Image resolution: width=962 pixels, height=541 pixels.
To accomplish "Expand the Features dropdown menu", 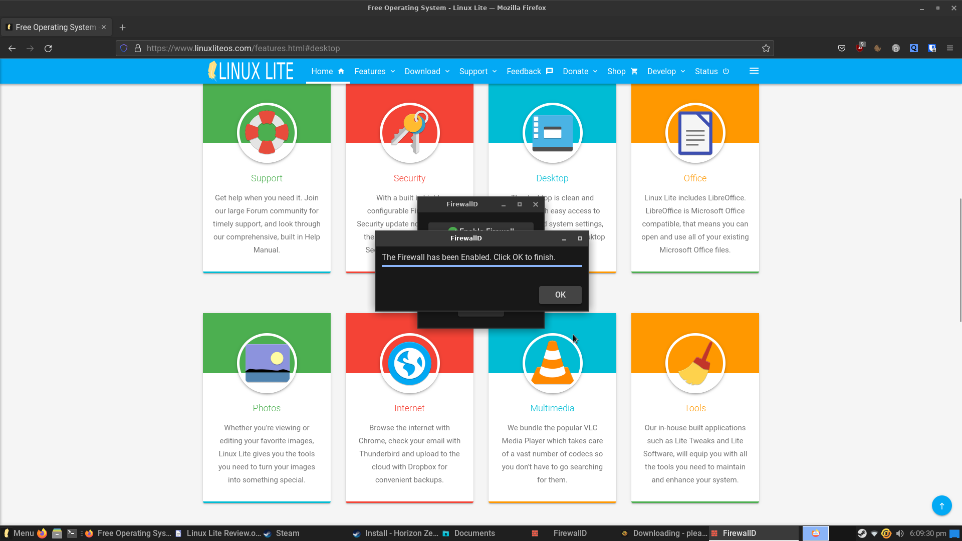I will pos(375,72).
